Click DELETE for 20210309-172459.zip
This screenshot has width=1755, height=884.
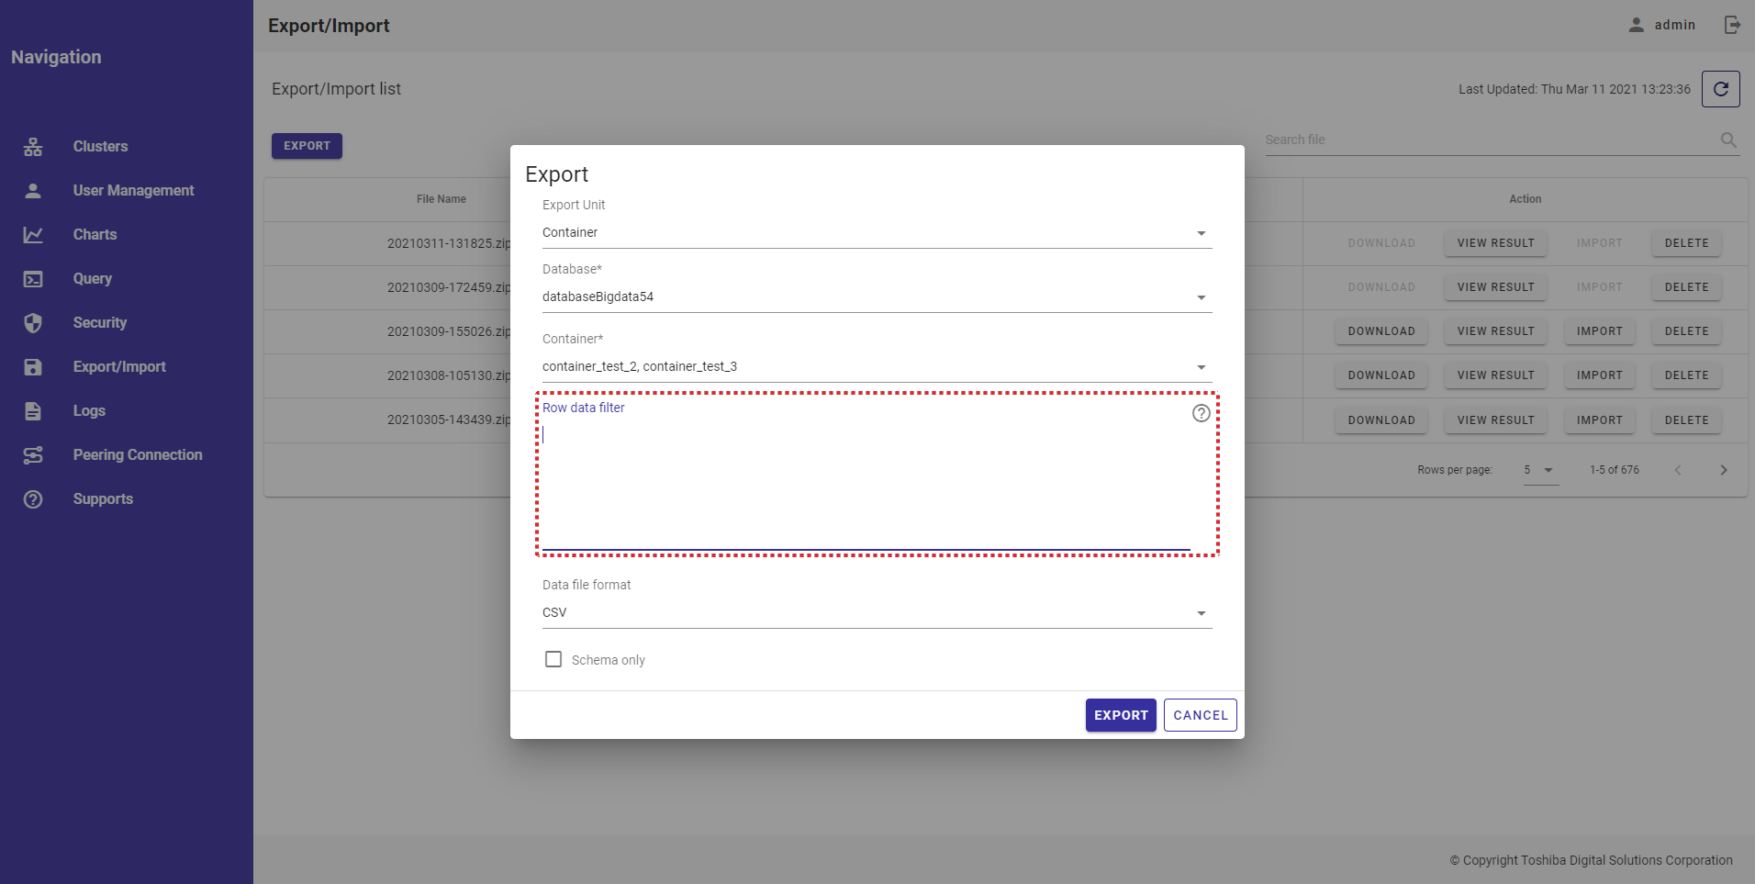tap(1686, 287)
